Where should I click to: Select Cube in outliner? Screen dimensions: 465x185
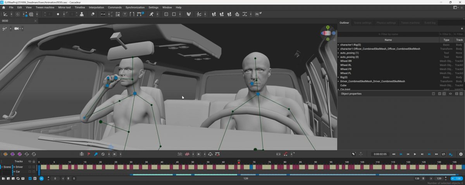point(343,85)
